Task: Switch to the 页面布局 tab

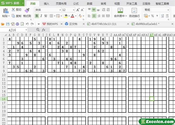Action: (61, 4)
